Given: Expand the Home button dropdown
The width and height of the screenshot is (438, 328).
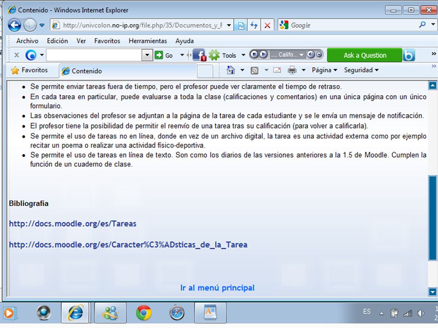Looking at the screenshot, I should [242, 70].
